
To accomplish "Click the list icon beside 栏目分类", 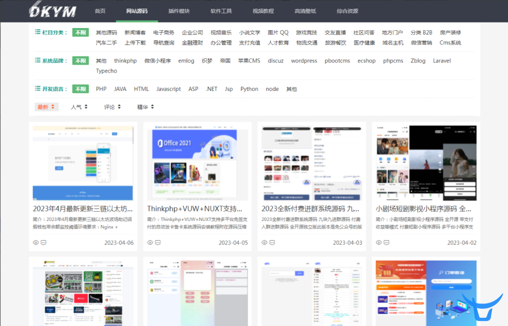I will click(x=38, y=32).
